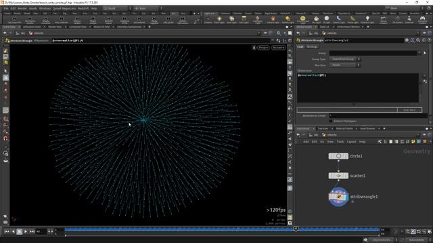Open parameter gear menu for attribwrangle1
This screenshot has width=433, height=243.
pyautogui.click(x=407, y=40)
